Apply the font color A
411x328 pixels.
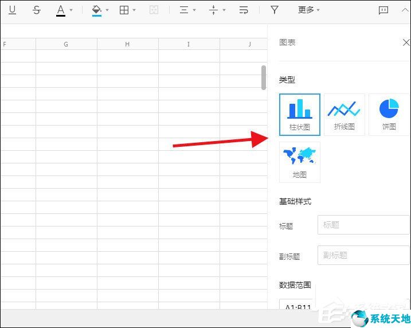coord(61,10)
